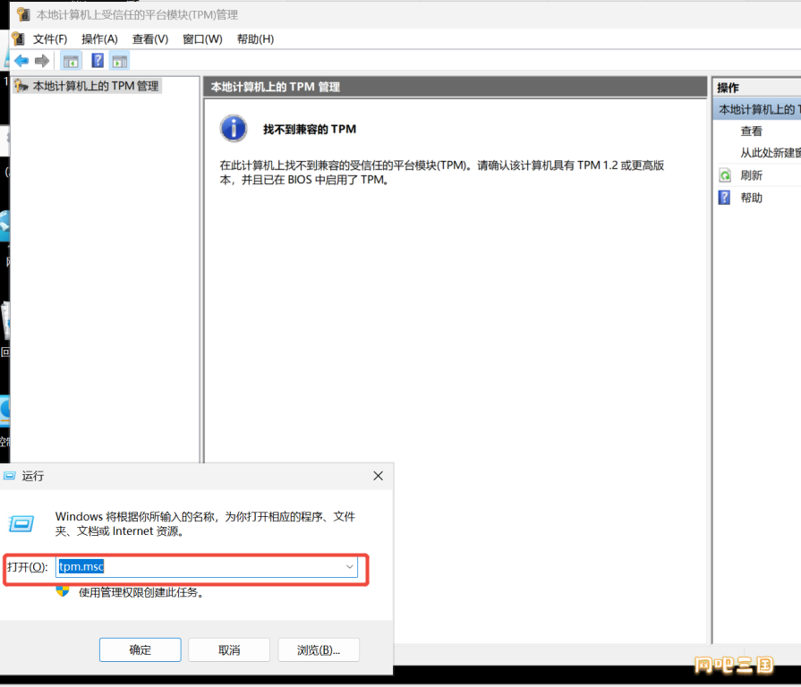801x687 pixels.
Task: Toggle the show/hide action pane toolbar icon
Action: pyautogui.click(x=120, y=61)
